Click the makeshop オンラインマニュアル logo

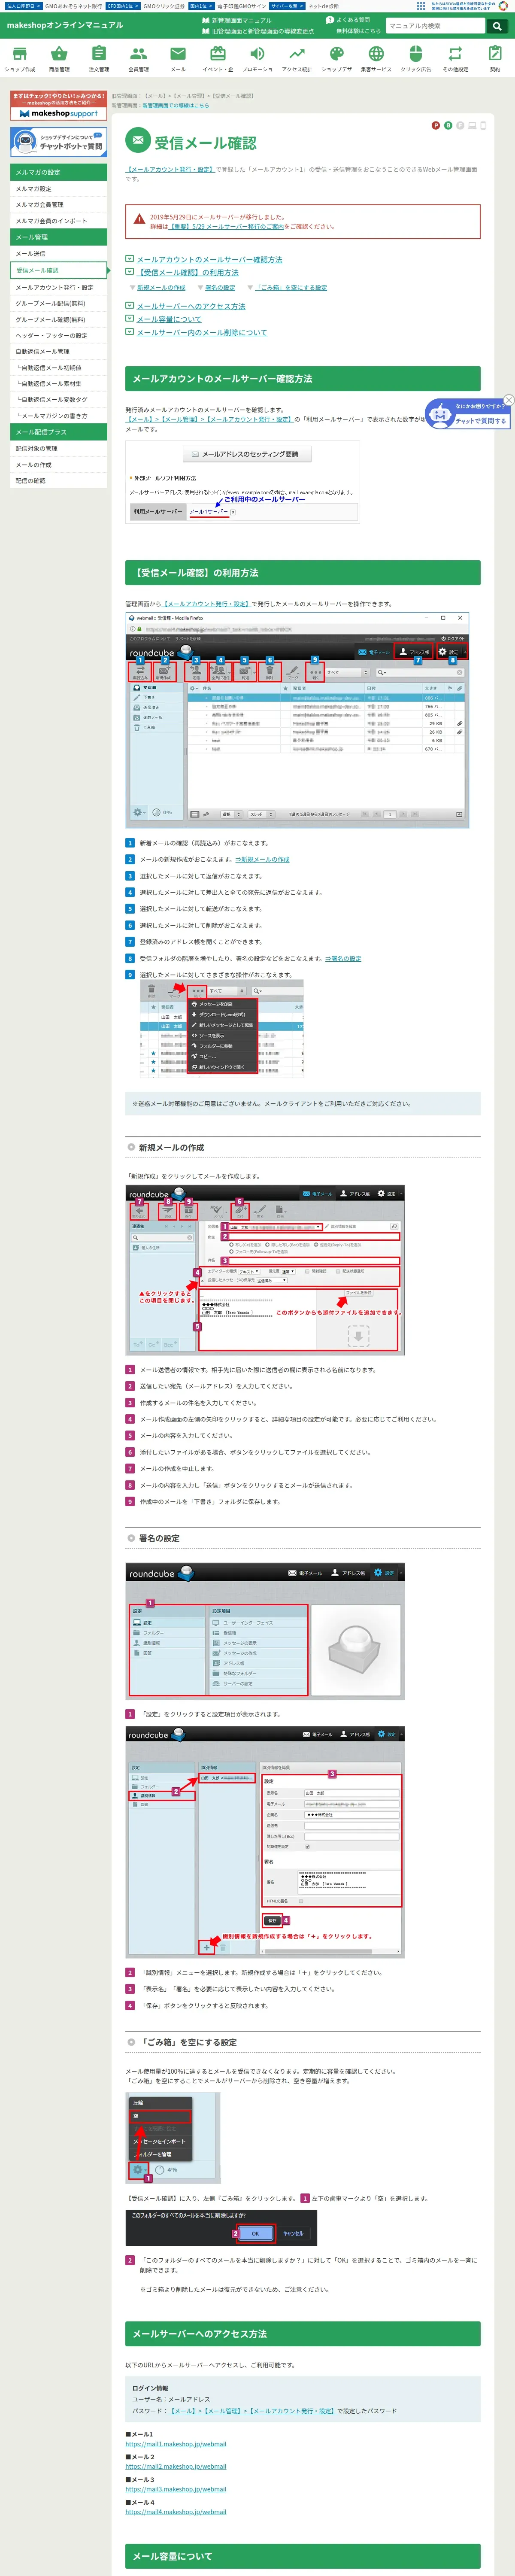click(65, 25)
